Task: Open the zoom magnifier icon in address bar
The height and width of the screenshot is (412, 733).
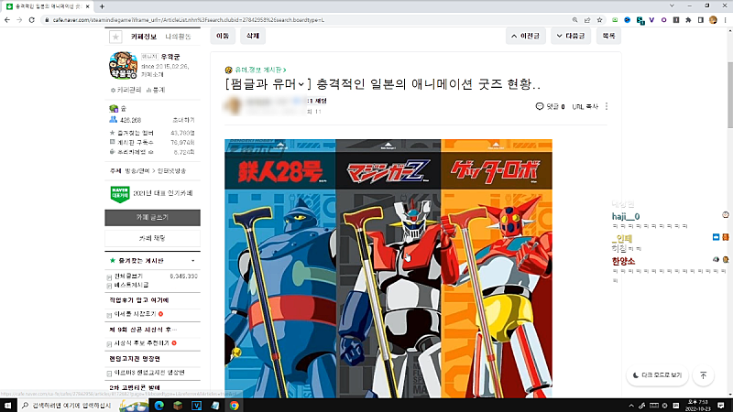Action: (x=575, y=20)
